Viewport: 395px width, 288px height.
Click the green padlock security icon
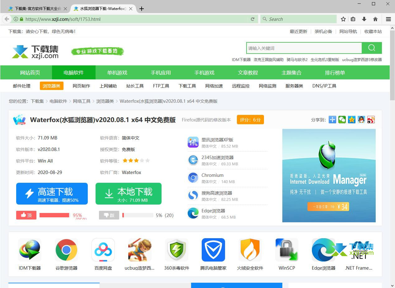[21, 19]
